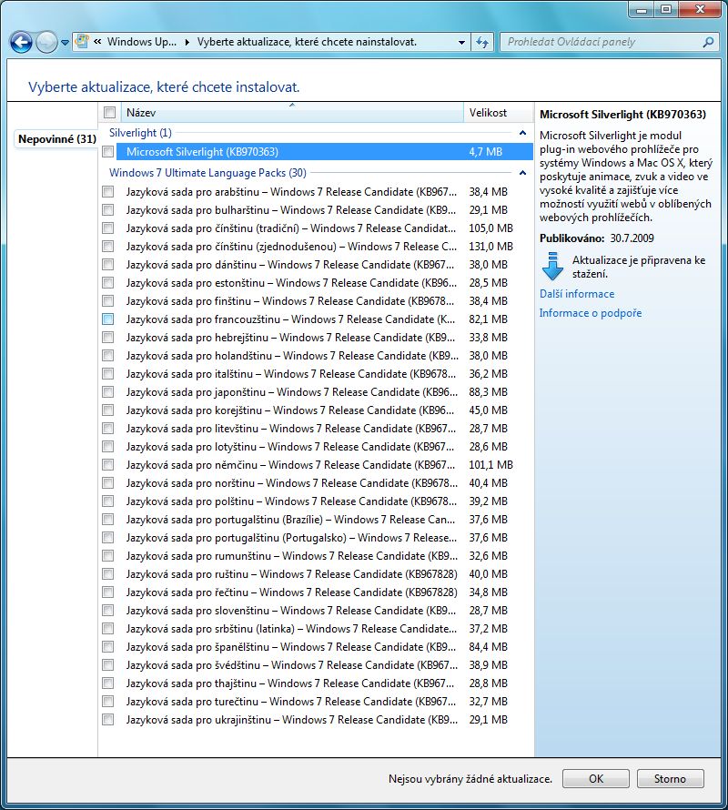
Task: Click the forward navigation arrow button
Action: point(46,43)
